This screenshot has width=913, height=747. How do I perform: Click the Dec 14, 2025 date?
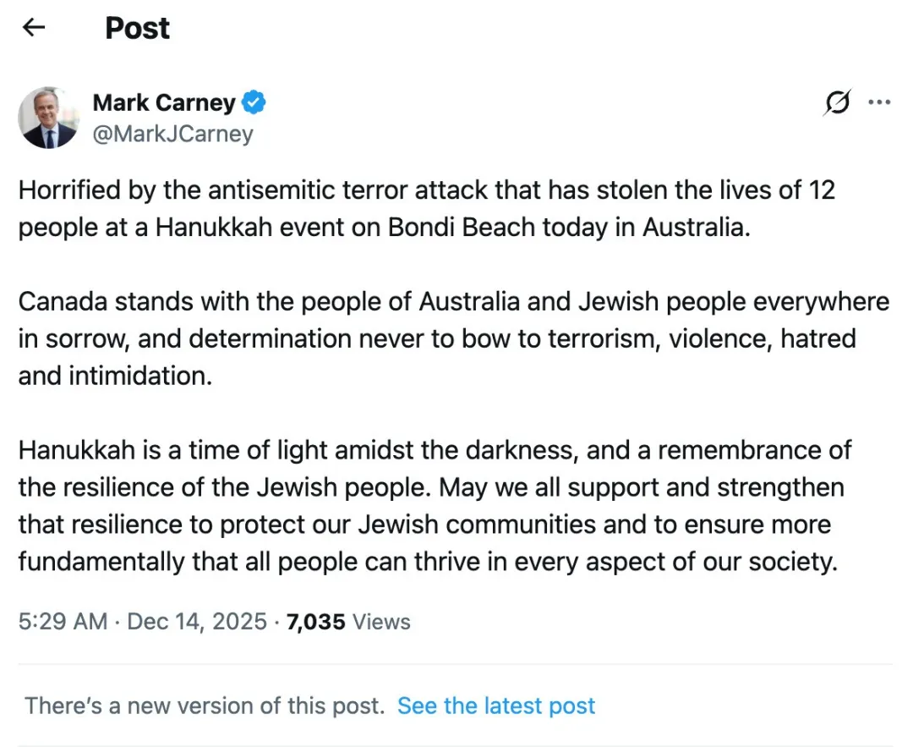tap(198, 622)
